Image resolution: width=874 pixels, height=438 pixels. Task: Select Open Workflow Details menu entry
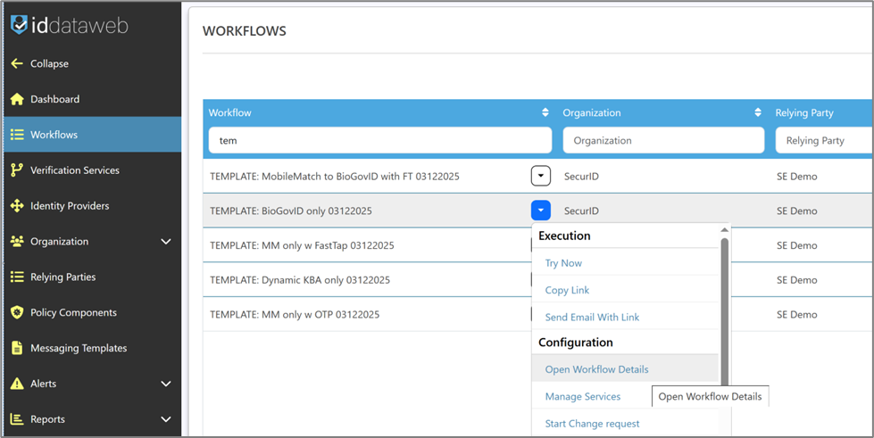596,369
